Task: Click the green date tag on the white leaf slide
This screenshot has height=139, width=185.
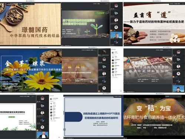Action: click(12, 117)
